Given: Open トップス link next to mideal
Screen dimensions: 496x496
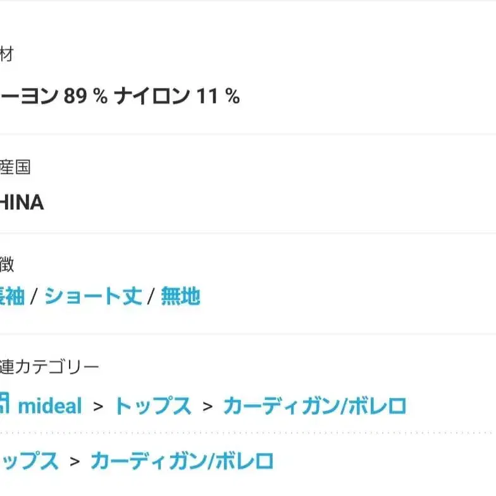Looking at the screenshot, I should [152, 406].
